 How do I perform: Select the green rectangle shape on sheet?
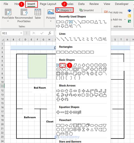click(x=37, y=66)
